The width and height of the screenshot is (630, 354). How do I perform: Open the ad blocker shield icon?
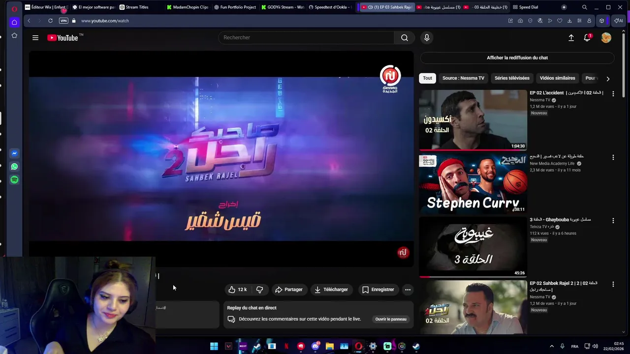tap(530, 21)
